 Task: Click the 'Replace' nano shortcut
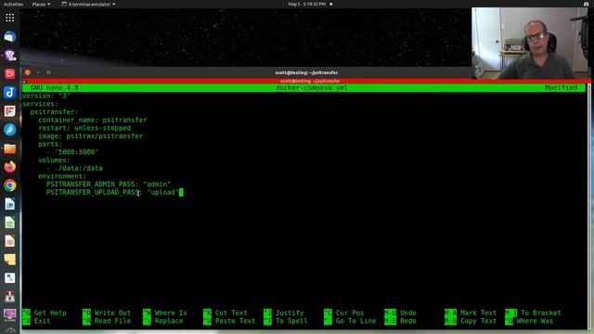click(x=169, y=321)
